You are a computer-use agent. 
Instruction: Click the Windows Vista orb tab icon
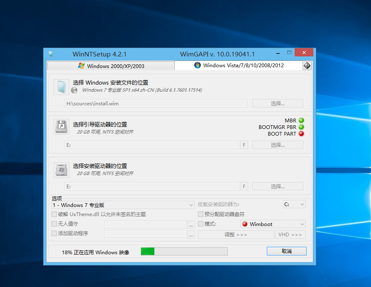pos(198,65)
